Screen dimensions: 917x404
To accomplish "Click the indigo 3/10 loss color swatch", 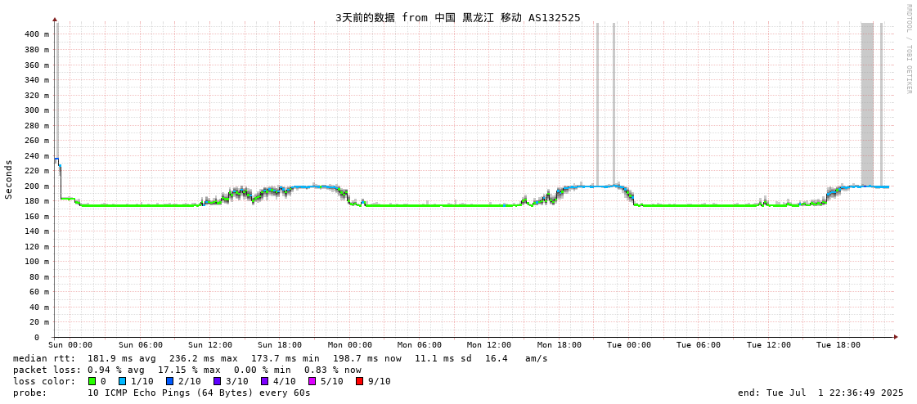I will (217, 381).
